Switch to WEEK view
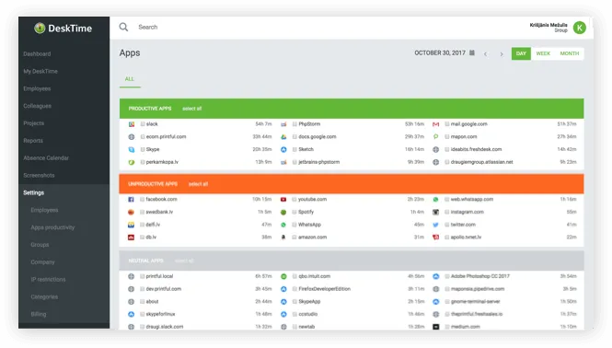Image resolution: width=612 pixels, height=348 pixels. tap(543, 53)
